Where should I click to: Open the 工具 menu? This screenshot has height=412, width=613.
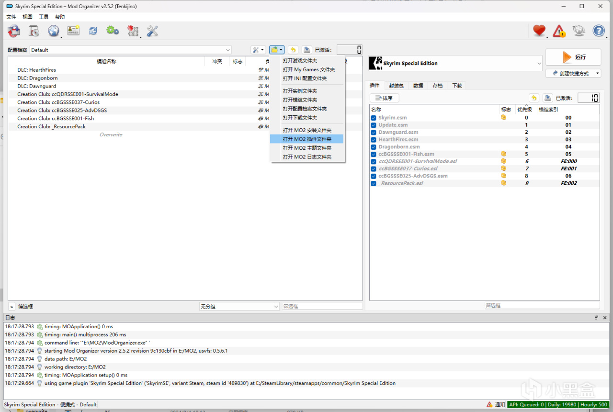coord(44,17)
